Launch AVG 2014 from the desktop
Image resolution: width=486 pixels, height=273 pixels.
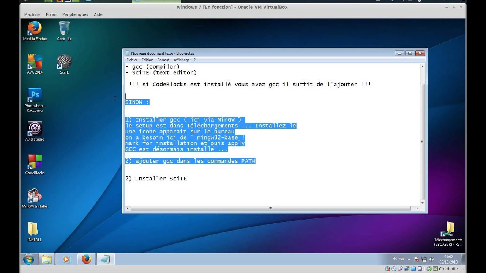[x=35, y=64]
